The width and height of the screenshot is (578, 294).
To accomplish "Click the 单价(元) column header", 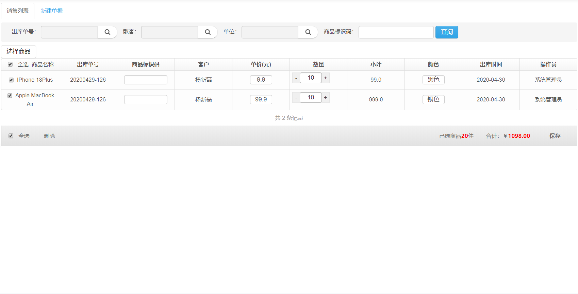I will click(261, 65).
